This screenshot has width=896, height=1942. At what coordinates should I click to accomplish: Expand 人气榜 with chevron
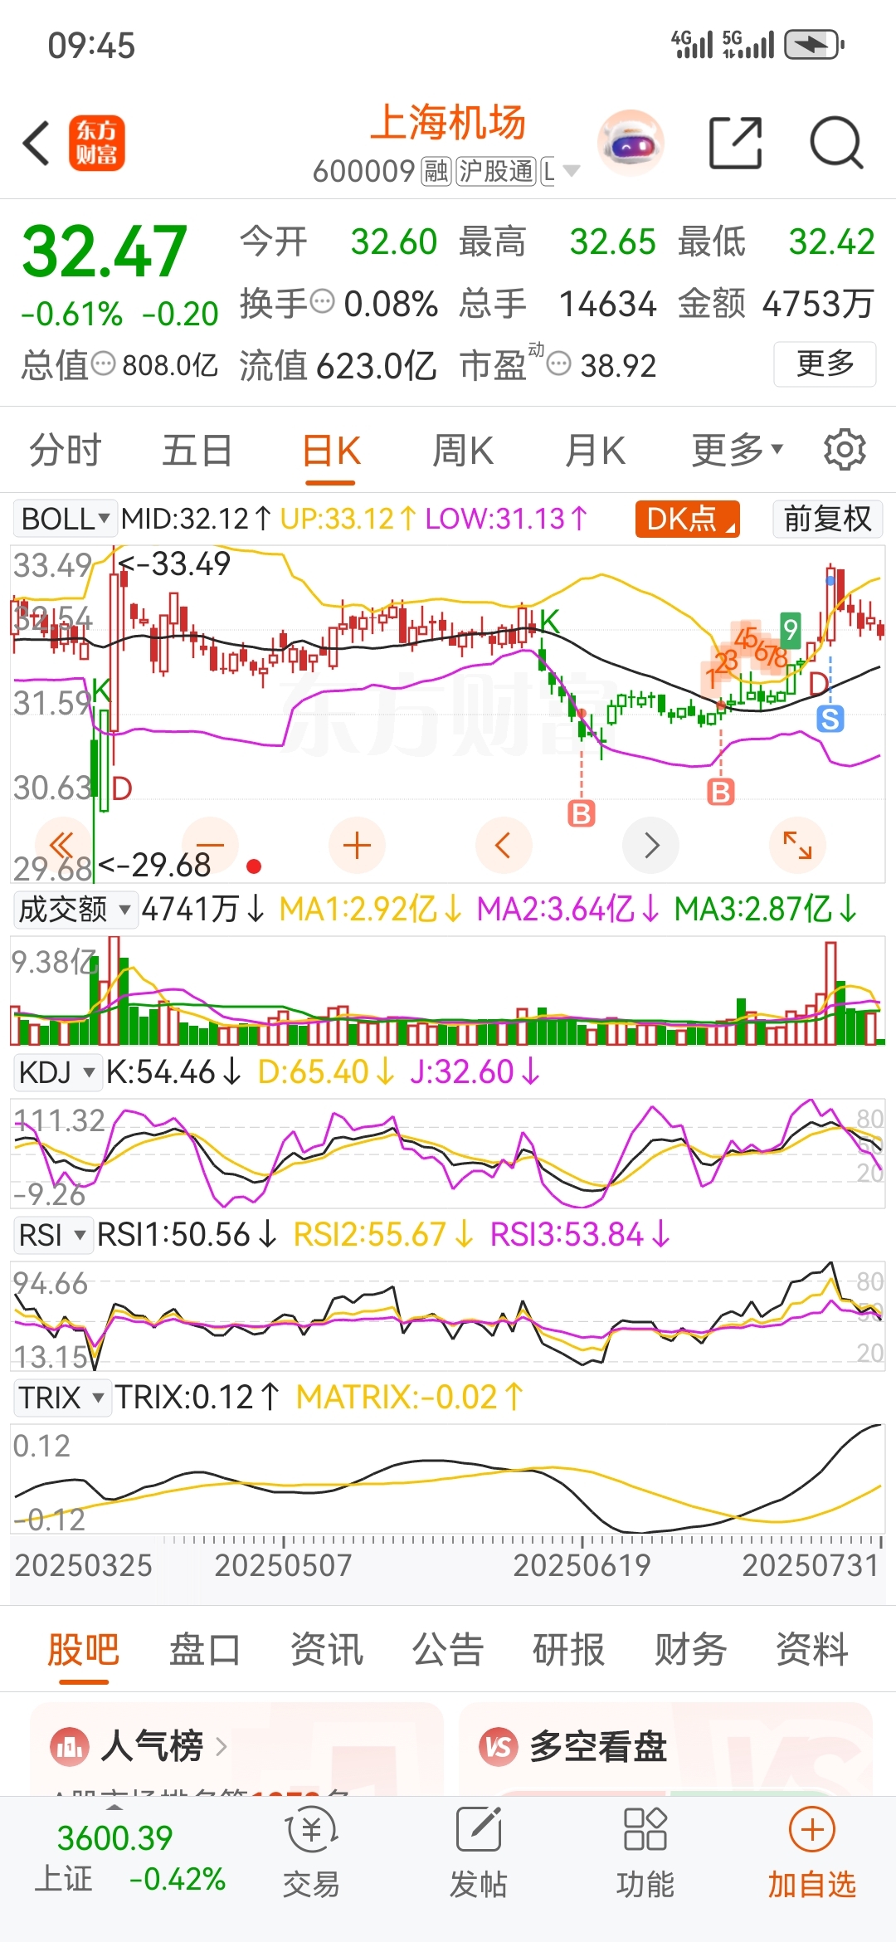222,1747
